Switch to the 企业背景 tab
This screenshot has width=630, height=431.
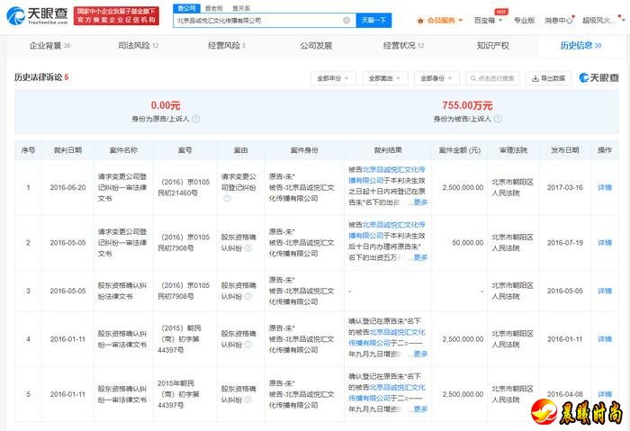[49, 46]
